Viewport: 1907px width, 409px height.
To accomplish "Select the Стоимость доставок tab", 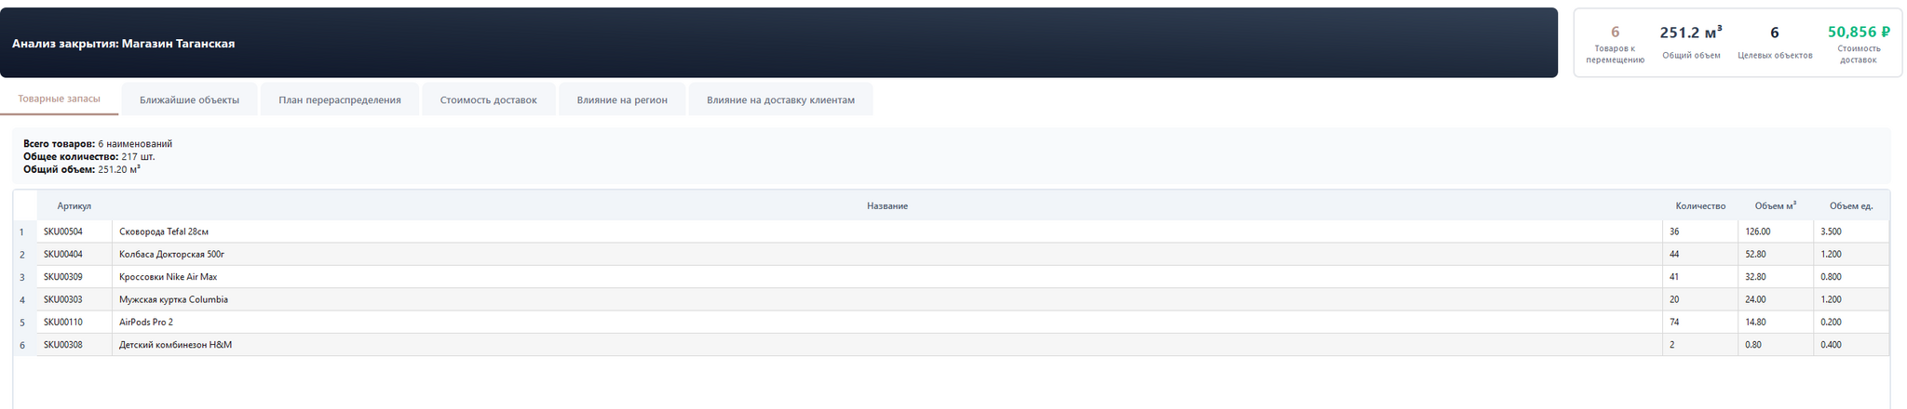I will pos(488,99).
